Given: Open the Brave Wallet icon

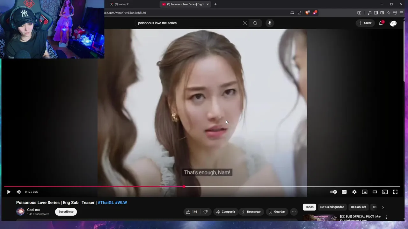Looking at the screenshot, I should [x=382, y=13].
